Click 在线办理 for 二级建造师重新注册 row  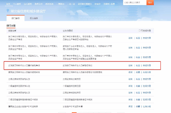pos(147,79)
